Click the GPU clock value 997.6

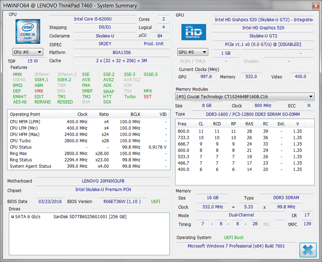[206, 77]
